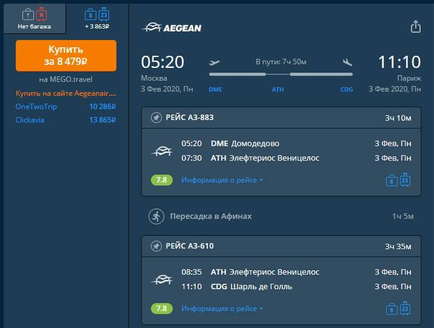Click the walking transfer icon at Афинах
The height and width of the screenshot is (328, 434).
[156, 216]
